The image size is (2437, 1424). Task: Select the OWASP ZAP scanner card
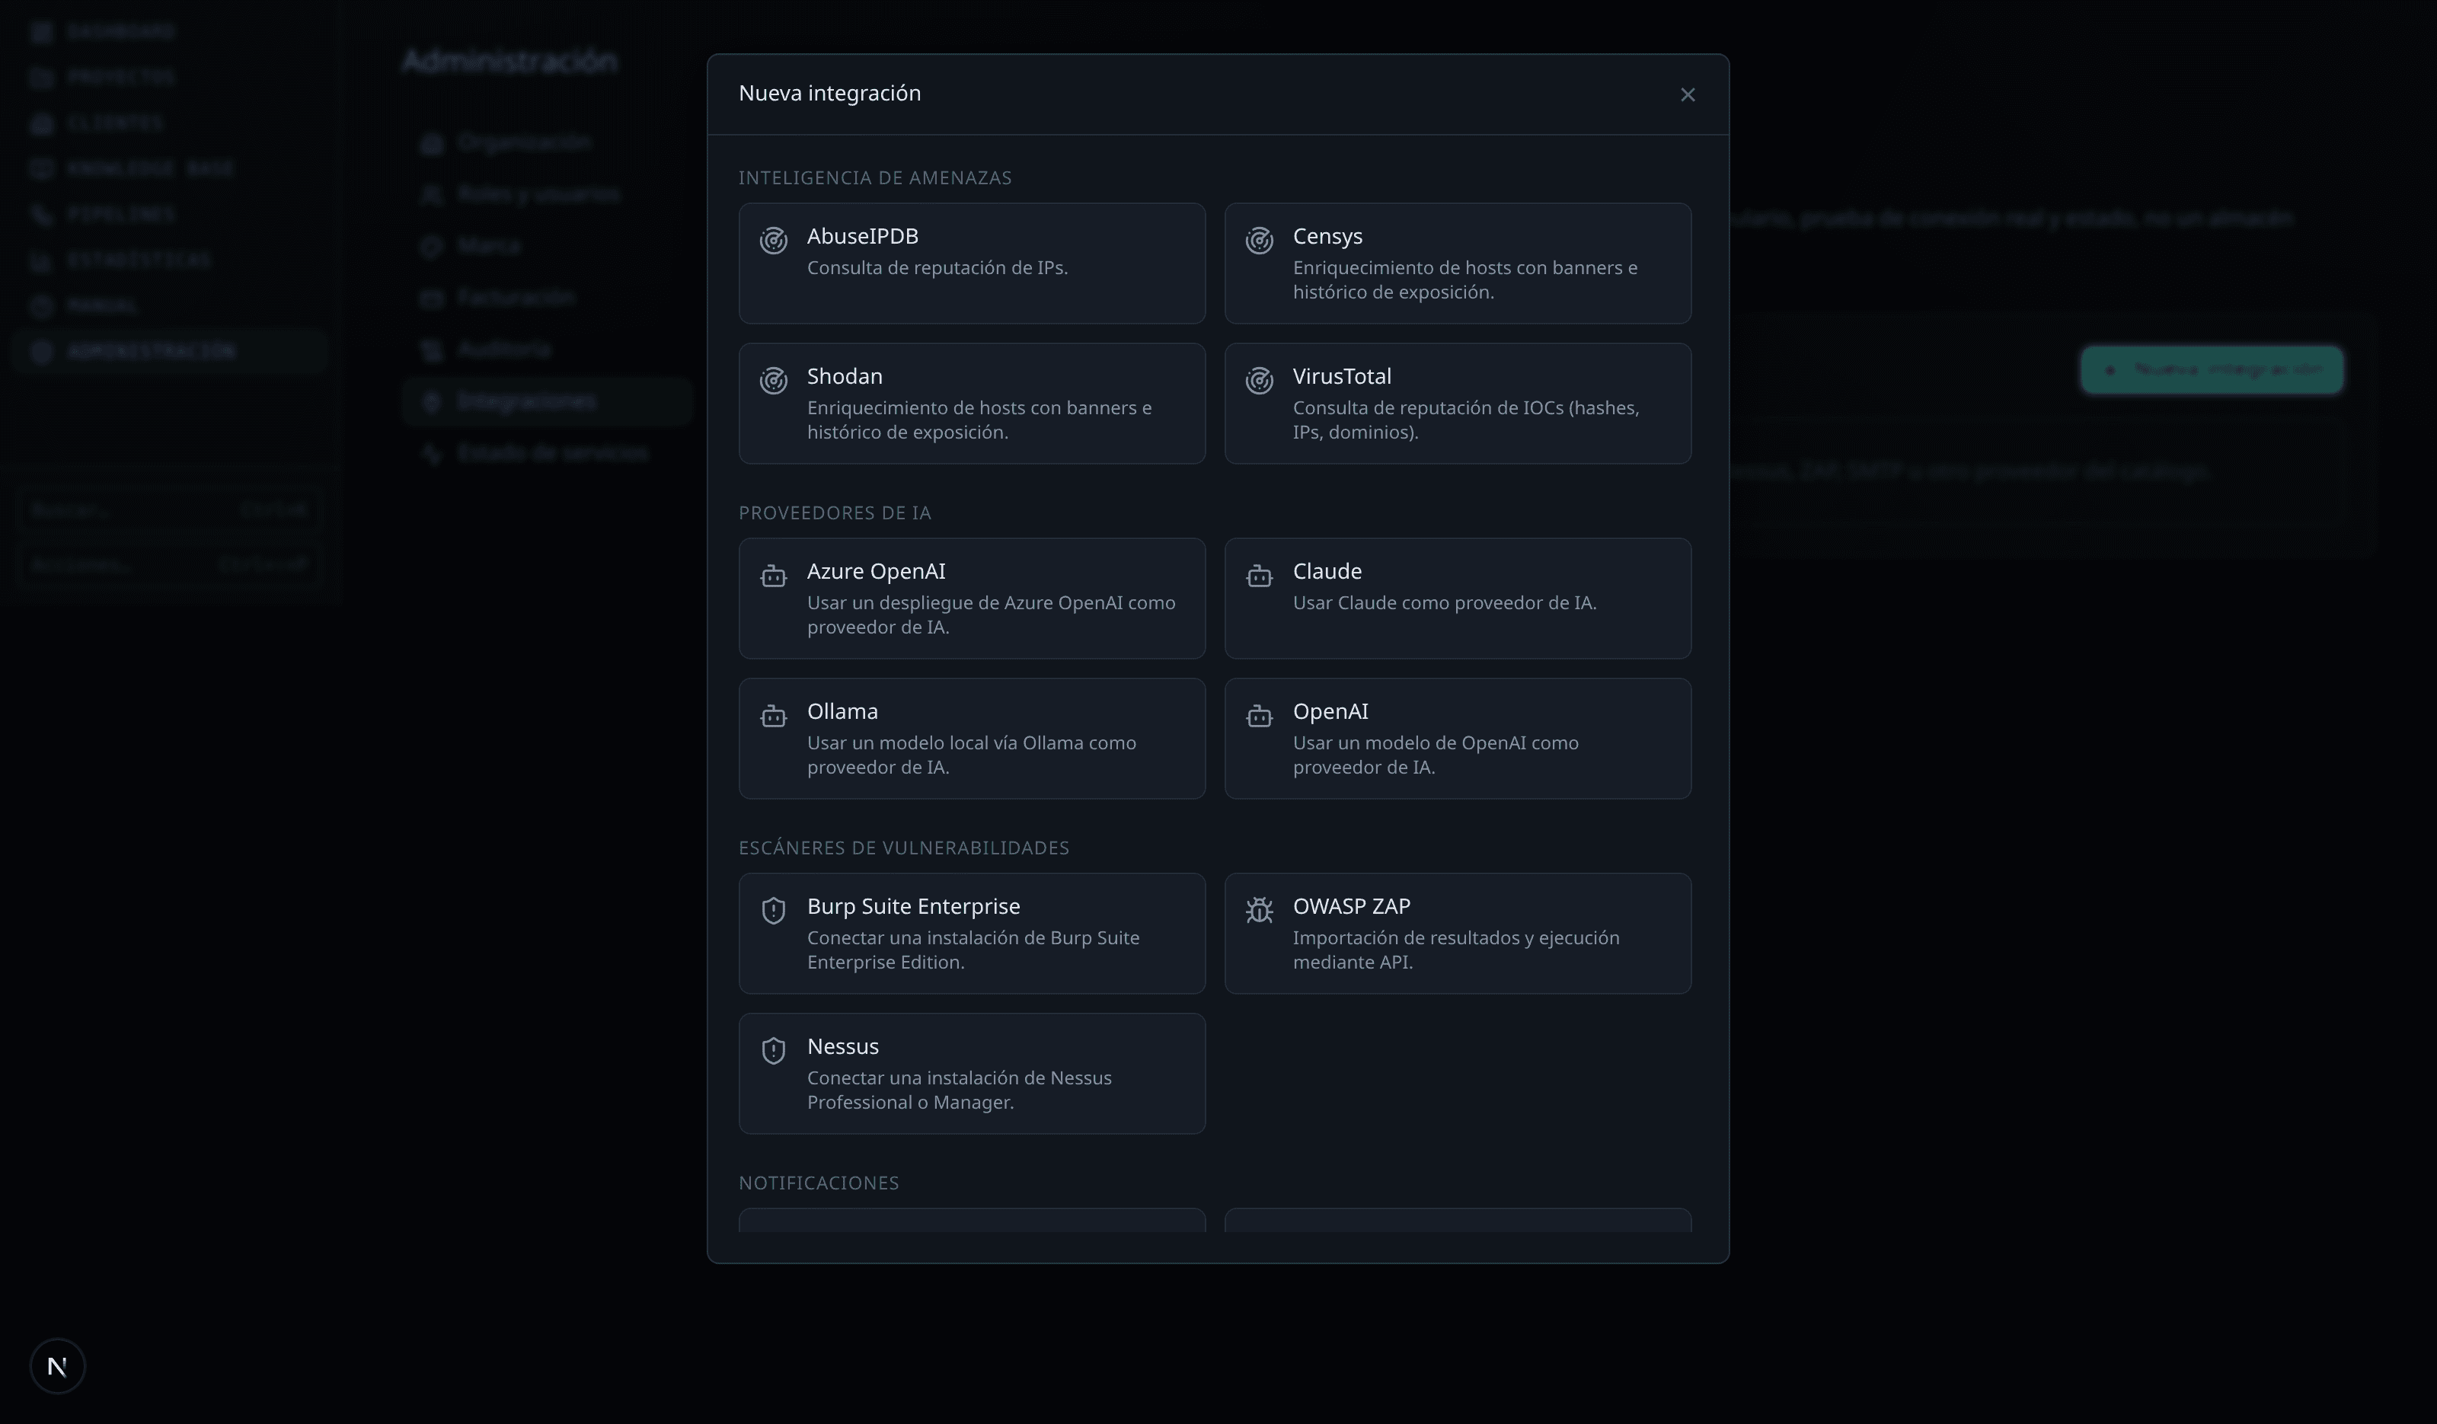[1458, 934]
